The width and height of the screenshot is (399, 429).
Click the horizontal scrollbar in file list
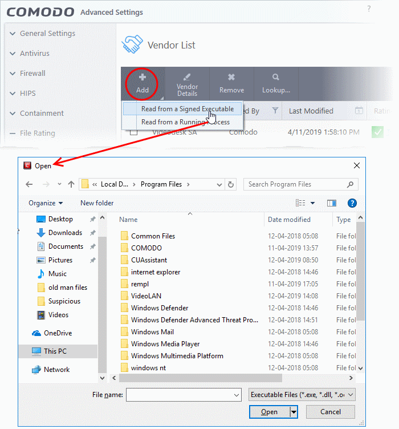coord(201,378)
